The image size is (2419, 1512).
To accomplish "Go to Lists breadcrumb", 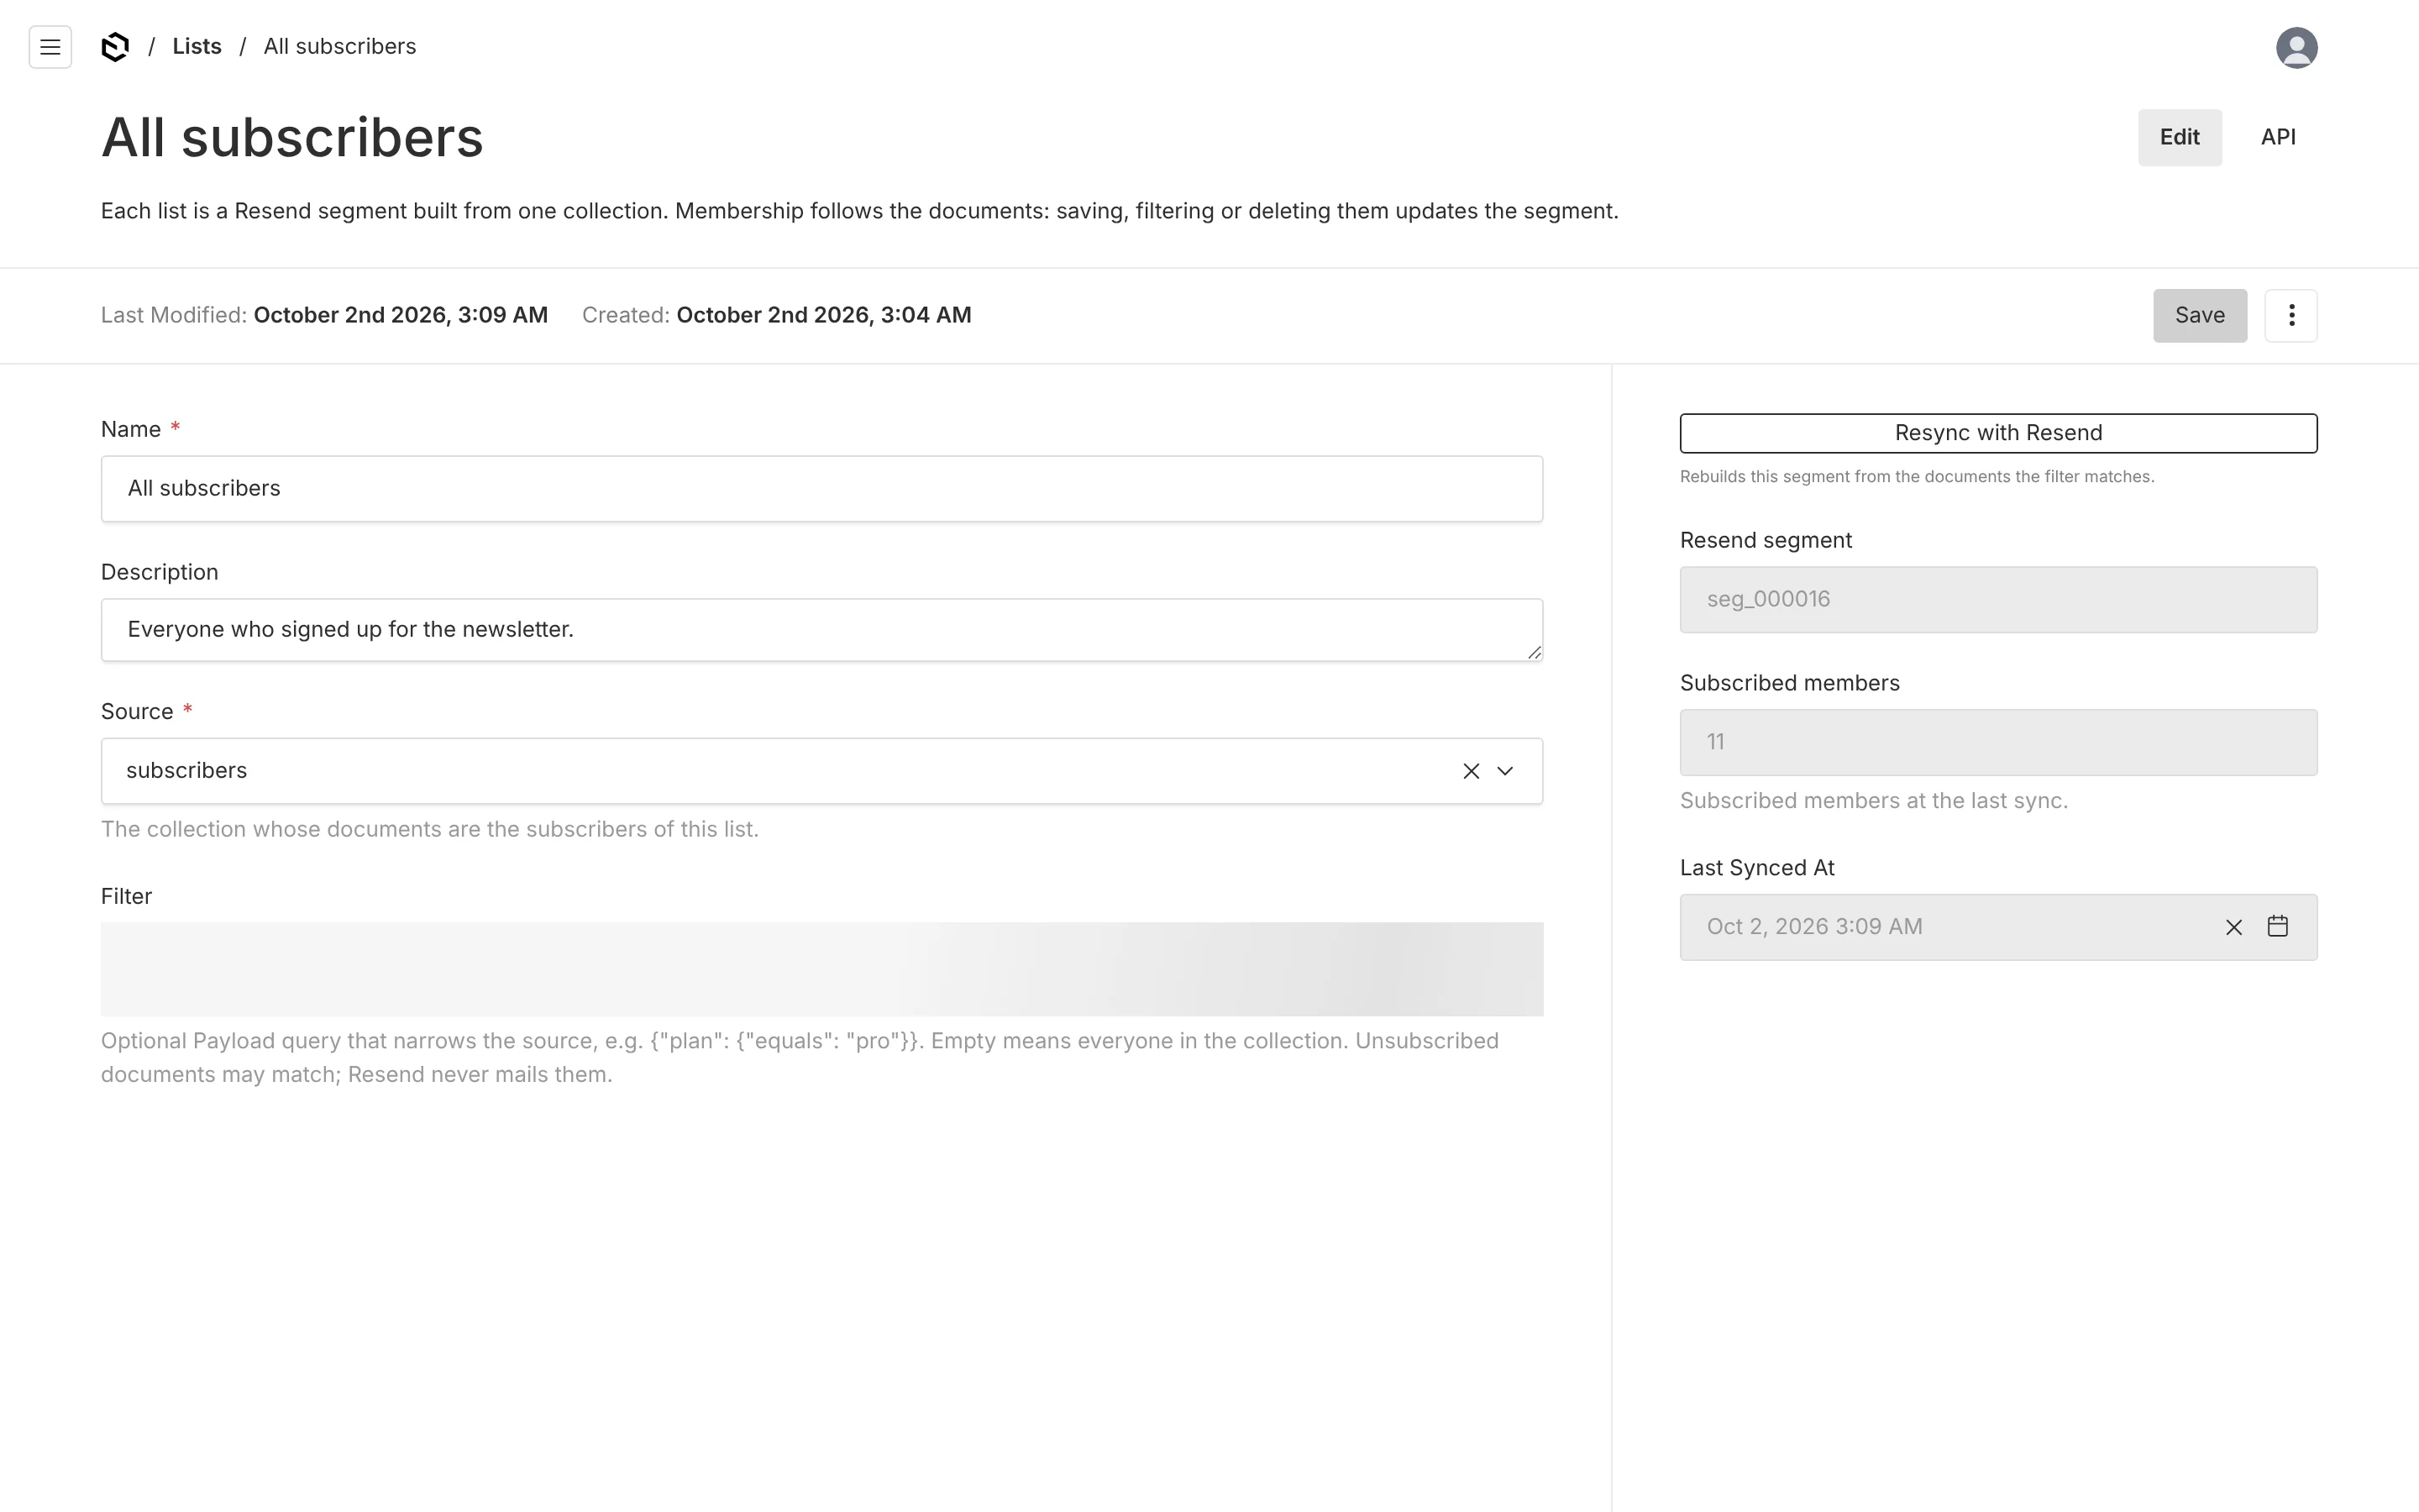I will pos(197,47).
